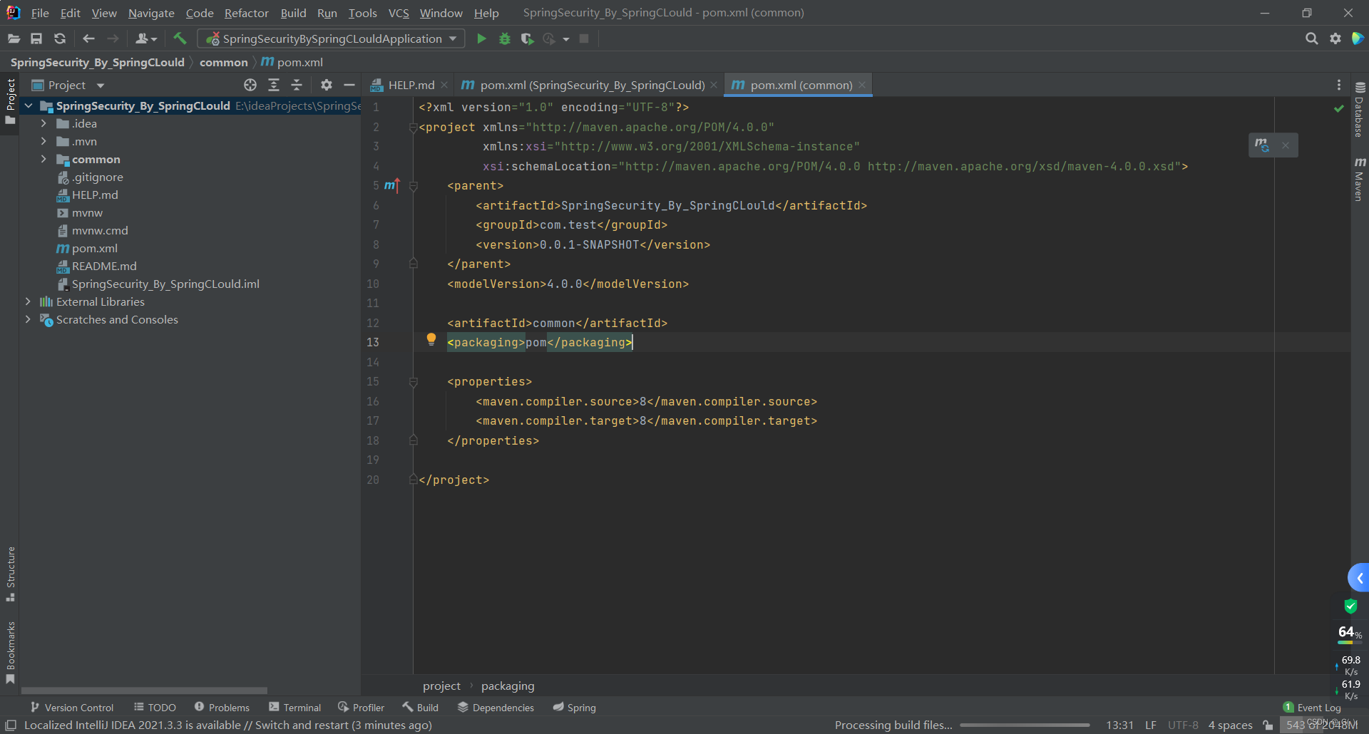Open Terminal tool window

pos(295,707)
